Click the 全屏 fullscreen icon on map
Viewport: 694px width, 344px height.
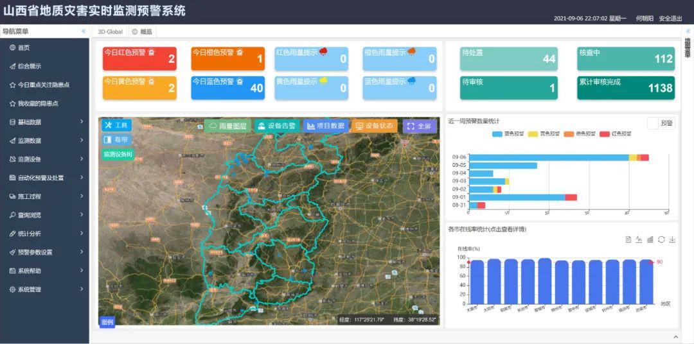pyautogui.click(x=419, y=126)
